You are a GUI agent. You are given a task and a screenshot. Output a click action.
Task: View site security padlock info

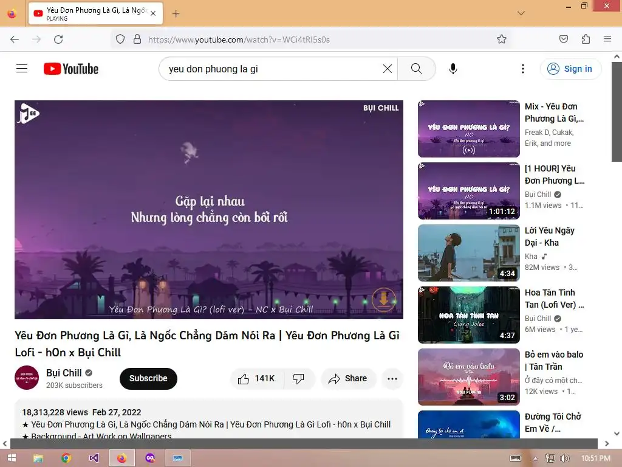coord(137,39)
